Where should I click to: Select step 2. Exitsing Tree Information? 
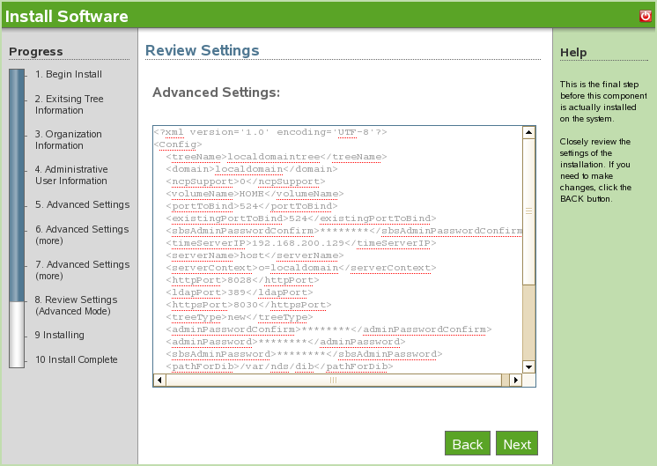(x=70, y=104)
